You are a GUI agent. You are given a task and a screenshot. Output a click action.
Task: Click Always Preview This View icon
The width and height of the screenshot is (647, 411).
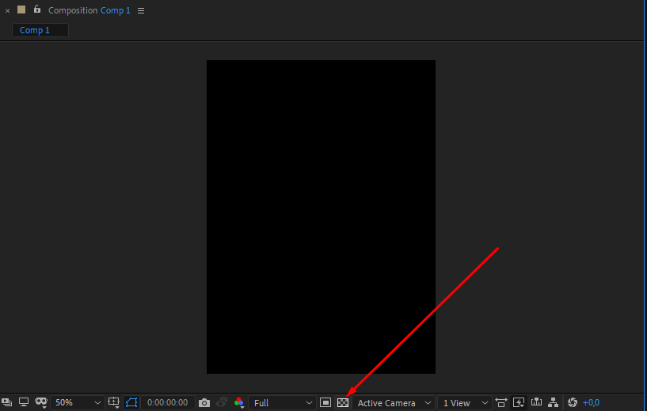[6, 402]
